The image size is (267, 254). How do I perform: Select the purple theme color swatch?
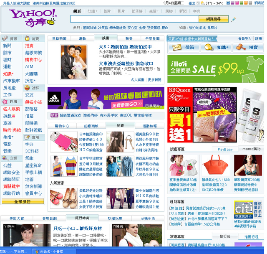[x=232, y=3]
